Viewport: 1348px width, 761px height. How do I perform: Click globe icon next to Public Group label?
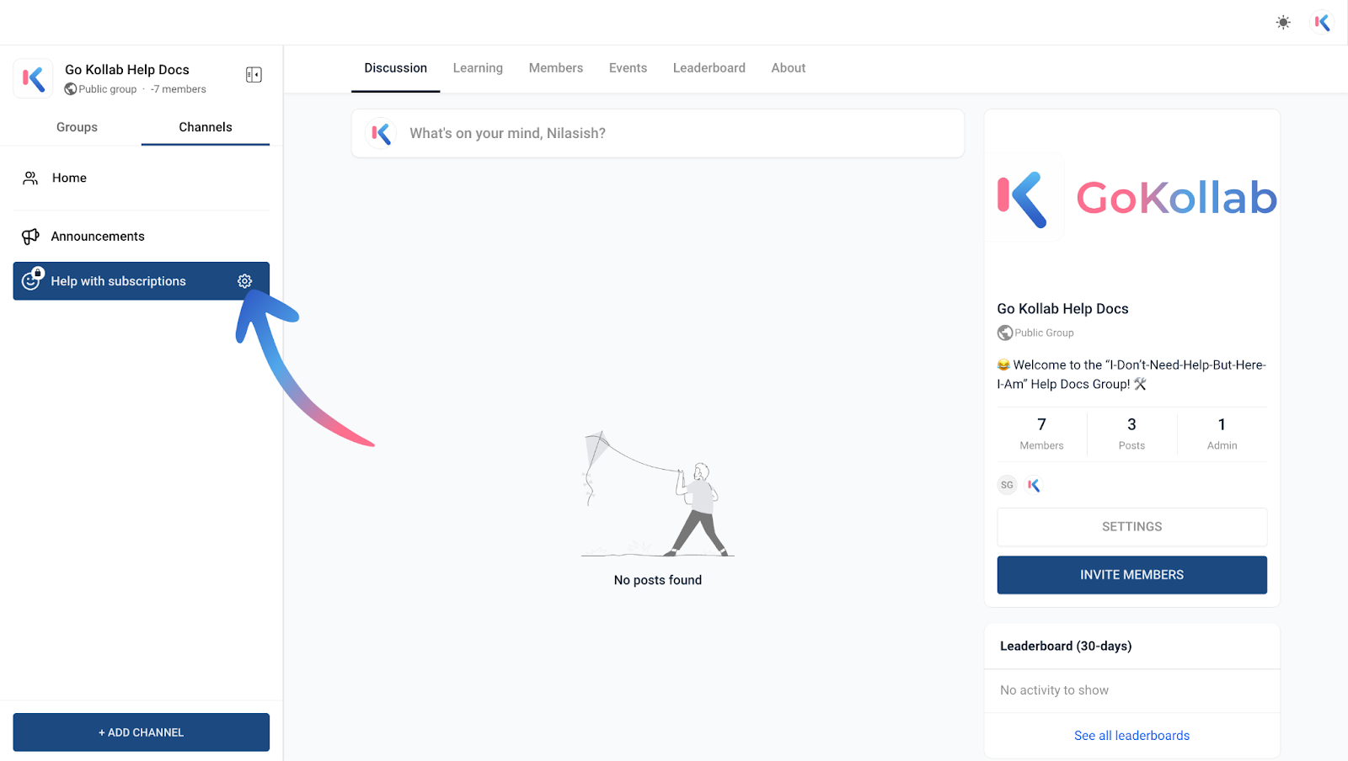[1005, 333]
